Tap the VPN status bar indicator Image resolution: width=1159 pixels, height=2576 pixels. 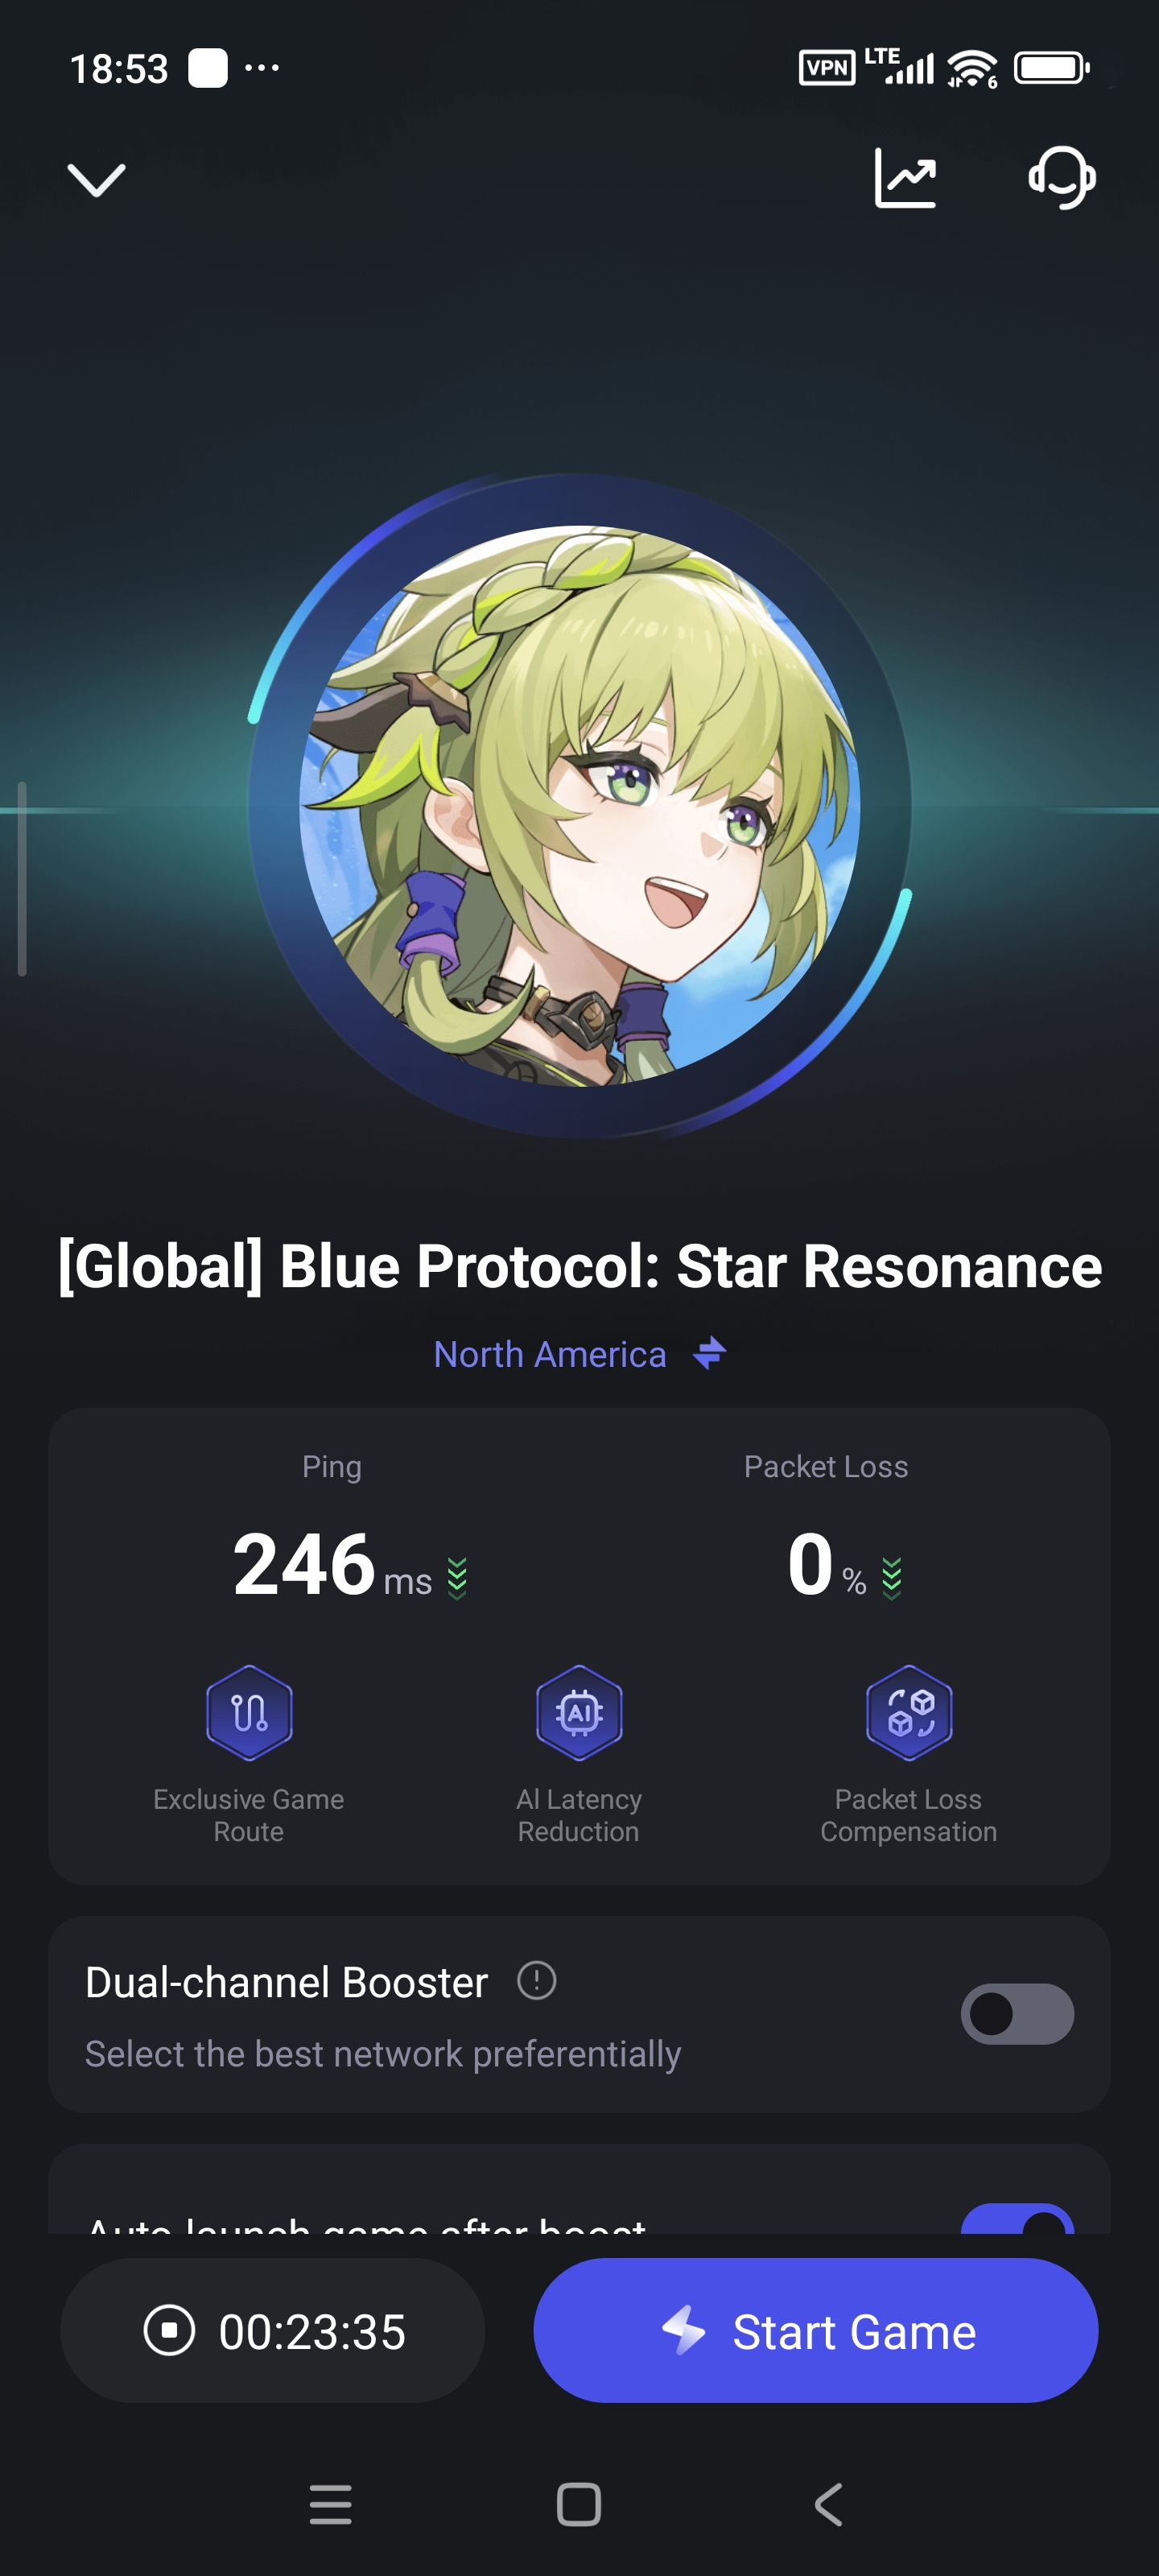point(827,68)
